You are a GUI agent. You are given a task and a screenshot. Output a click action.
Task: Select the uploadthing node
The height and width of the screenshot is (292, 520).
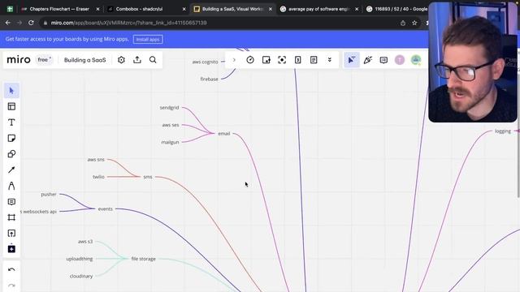80,259
